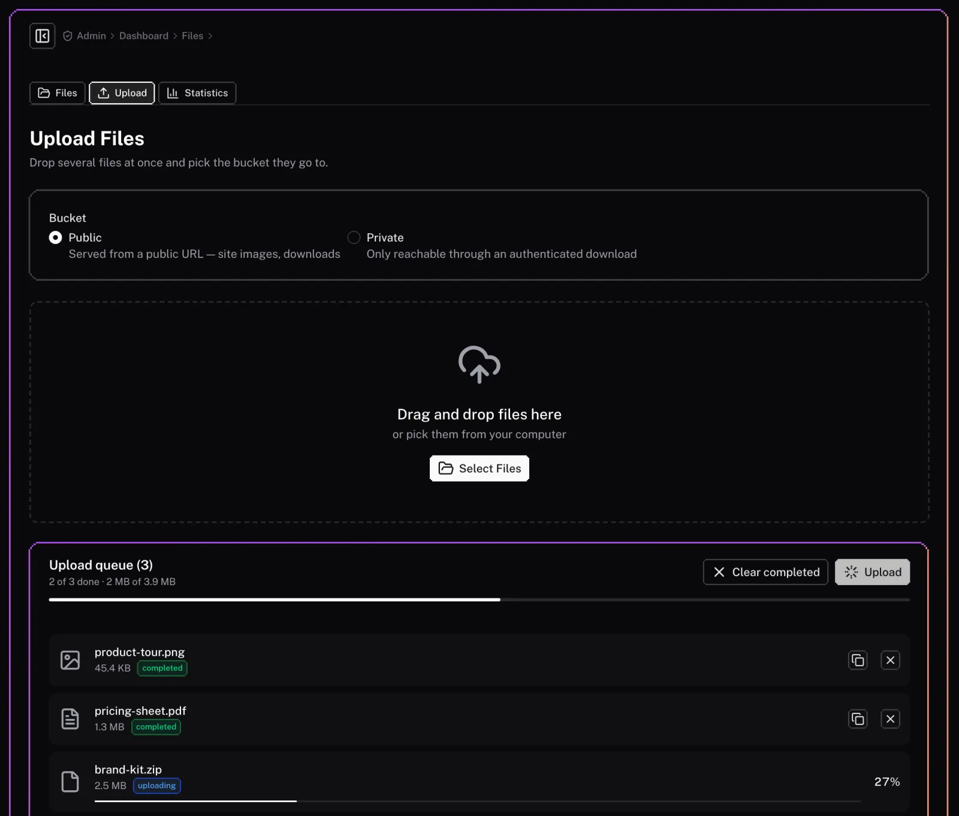Viewport: 959px width, 816px height.
Task: Click the 45.4 KB file size
Action: pos(113,668)
